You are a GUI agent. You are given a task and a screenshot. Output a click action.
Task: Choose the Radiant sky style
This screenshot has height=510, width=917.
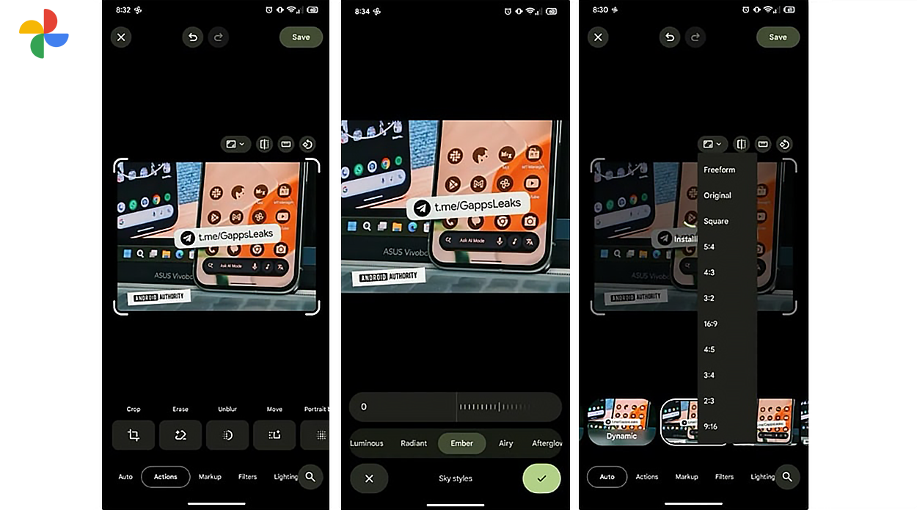click(414, 443)
